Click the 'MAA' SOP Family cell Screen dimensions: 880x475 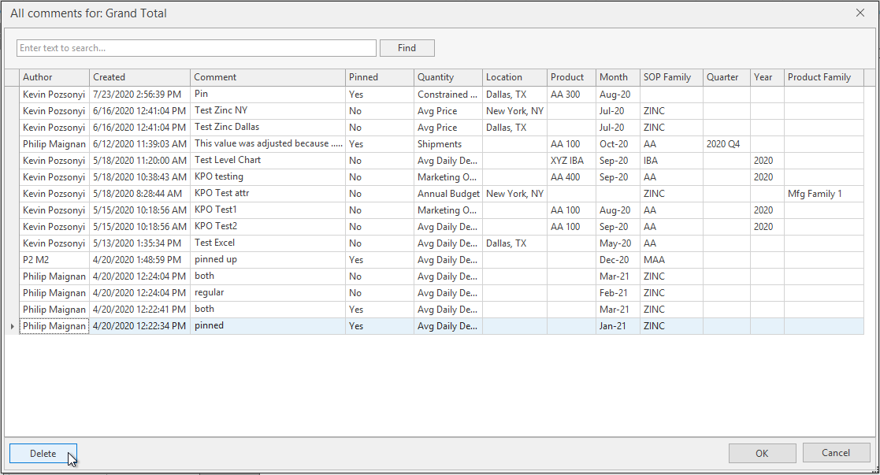pyautogui.click(x=671, y=260)
